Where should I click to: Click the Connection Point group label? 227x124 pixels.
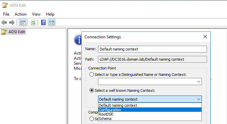pyautogui.click(x=102, y=68)
